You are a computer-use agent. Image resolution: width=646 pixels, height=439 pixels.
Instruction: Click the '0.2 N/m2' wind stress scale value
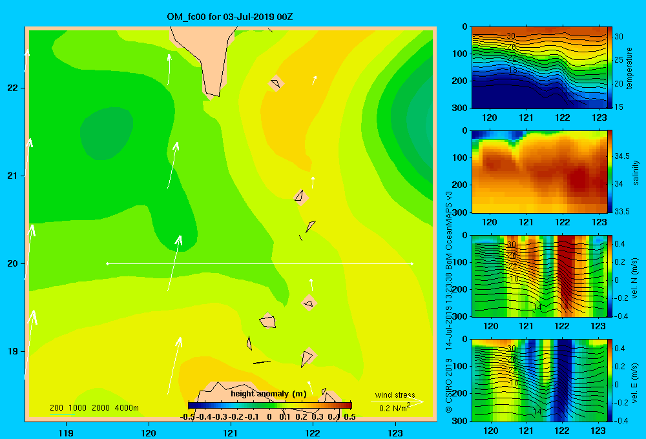395,408
